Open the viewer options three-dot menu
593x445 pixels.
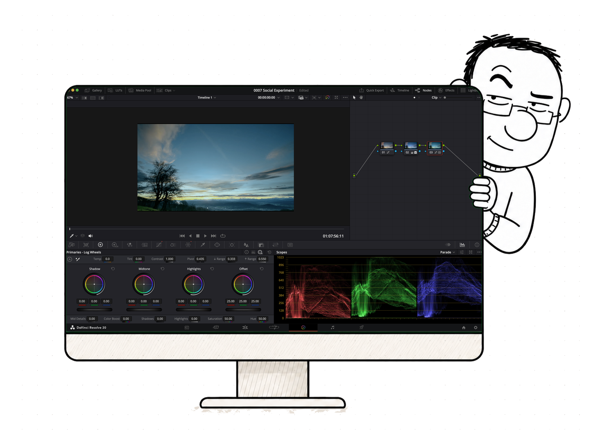coord(345,98)
